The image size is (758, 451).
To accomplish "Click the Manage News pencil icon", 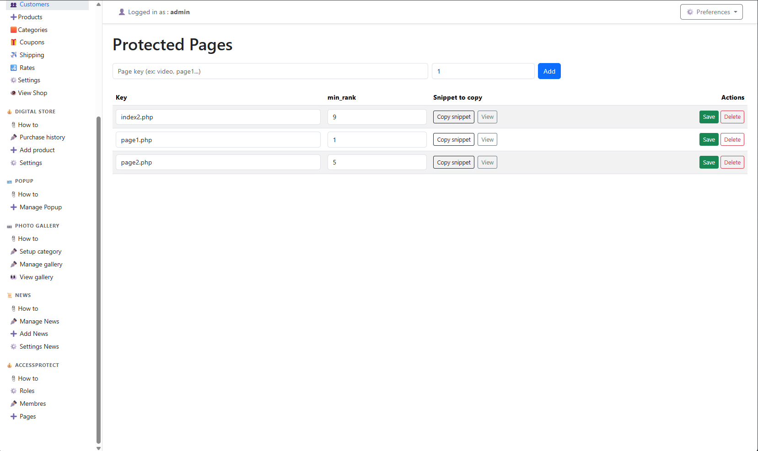I will tap(14, 321).
